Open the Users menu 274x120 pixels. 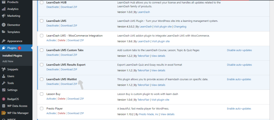[x=11, y=76]
